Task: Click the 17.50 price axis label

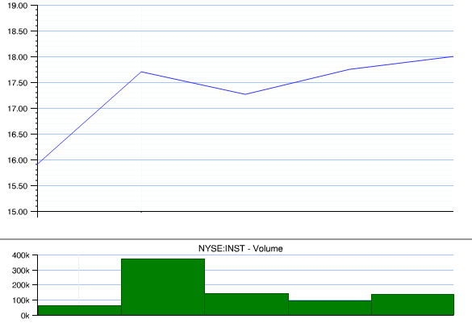Action: pyautogui.click(x=18, y=83)
